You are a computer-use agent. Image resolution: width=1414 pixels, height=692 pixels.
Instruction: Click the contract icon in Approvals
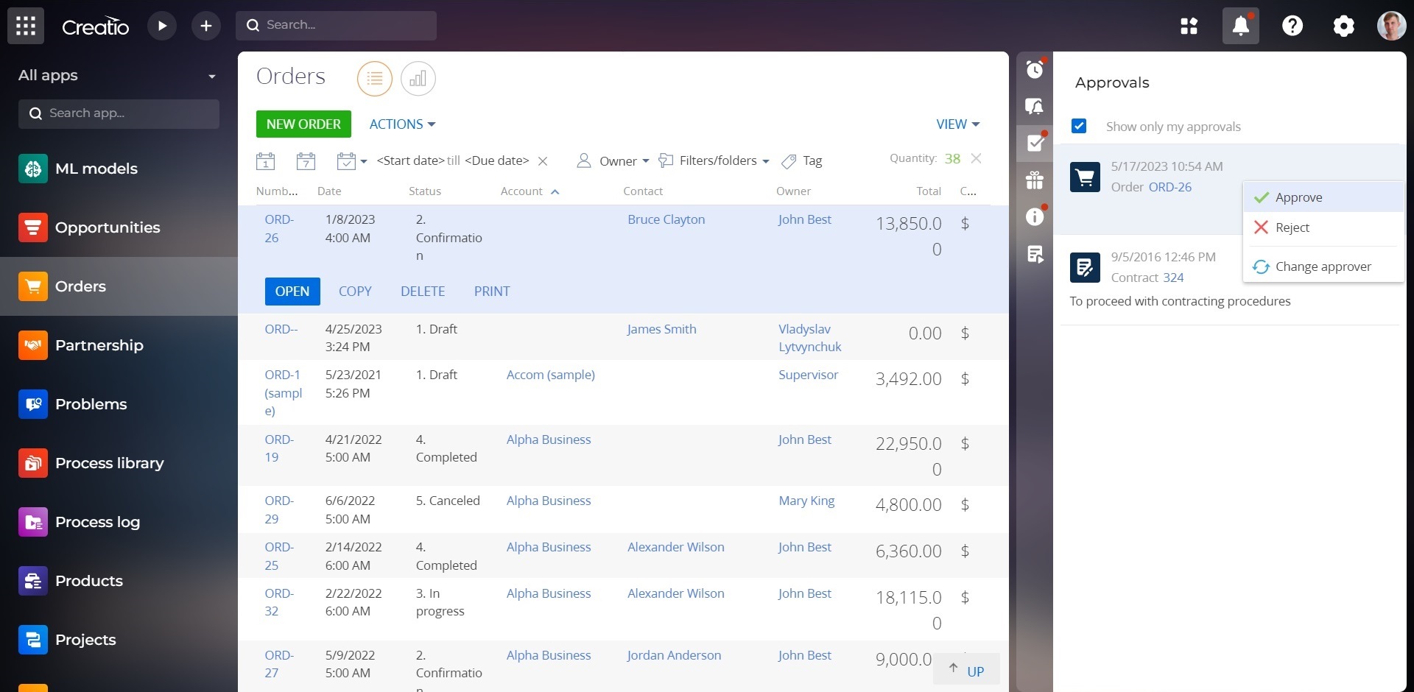point(1085,267)
